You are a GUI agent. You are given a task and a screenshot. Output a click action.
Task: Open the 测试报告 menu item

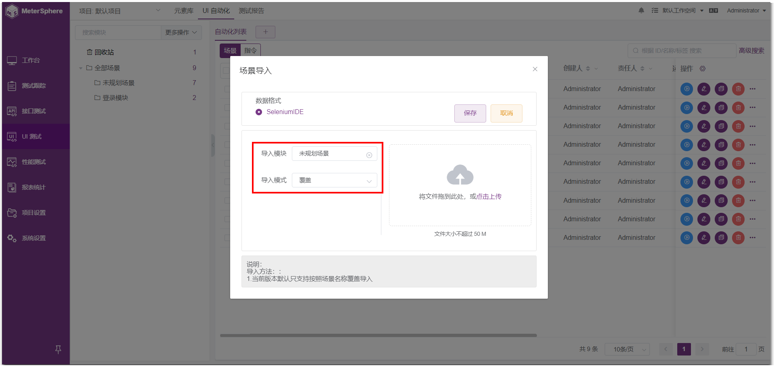(252, 11)
